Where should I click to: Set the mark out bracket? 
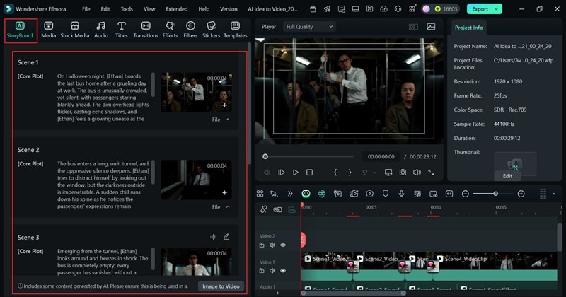click(350, 173)
